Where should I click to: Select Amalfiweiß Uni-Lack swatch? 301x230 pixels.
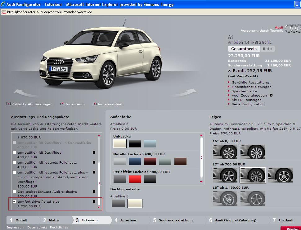pos(119,144)
